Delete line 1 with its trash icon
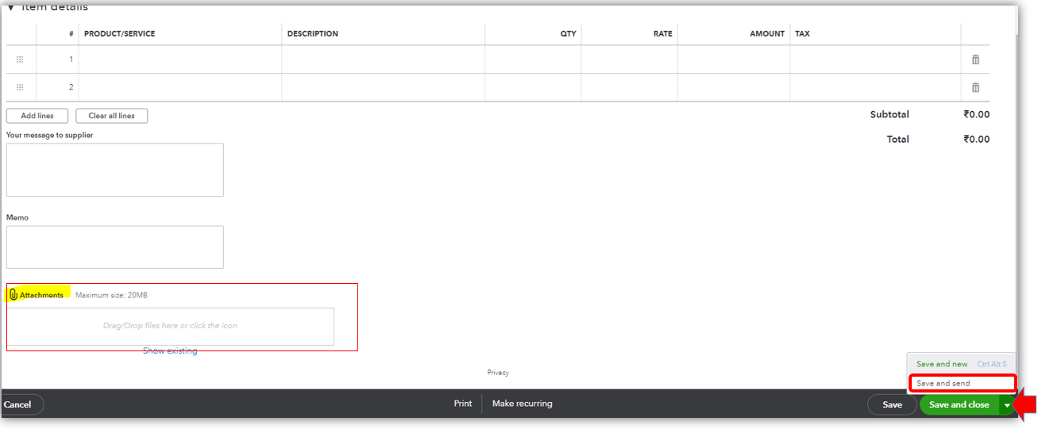This screenshot has height=429, width=1038. 975,59
